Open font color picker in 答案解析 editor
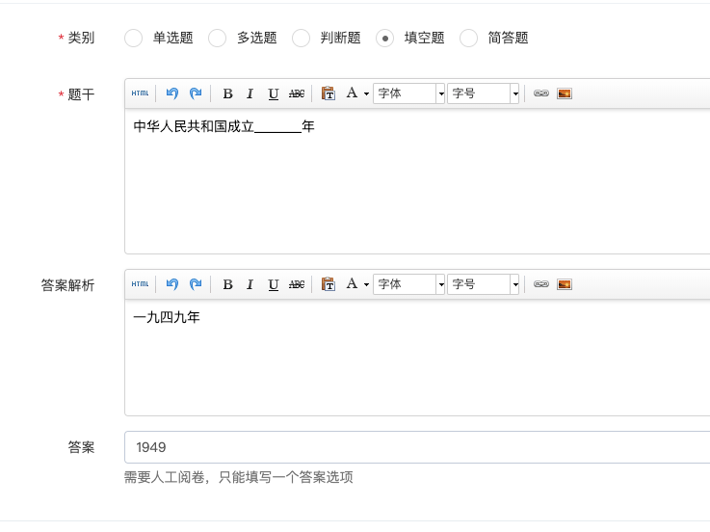Screen dimensions: 710x532 click(357, 284)
